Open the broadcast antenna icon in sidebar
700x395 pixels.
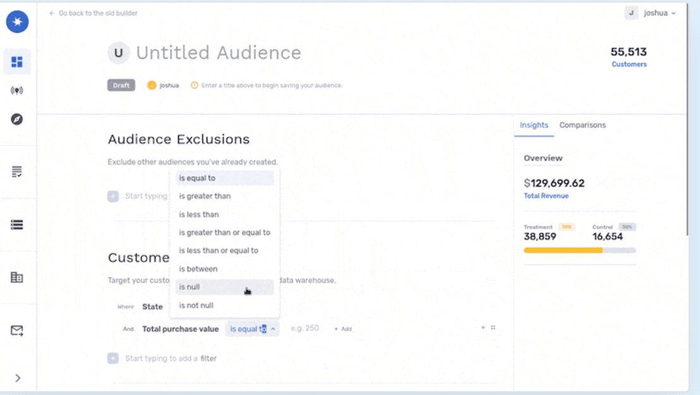17,90
